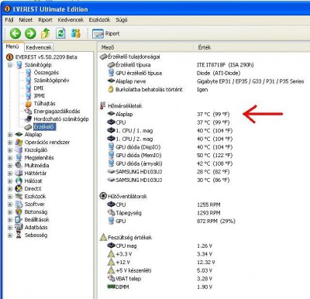Click the Multimédia icon in tree
Screen dimensions: 310x299
tap(19, 166)
